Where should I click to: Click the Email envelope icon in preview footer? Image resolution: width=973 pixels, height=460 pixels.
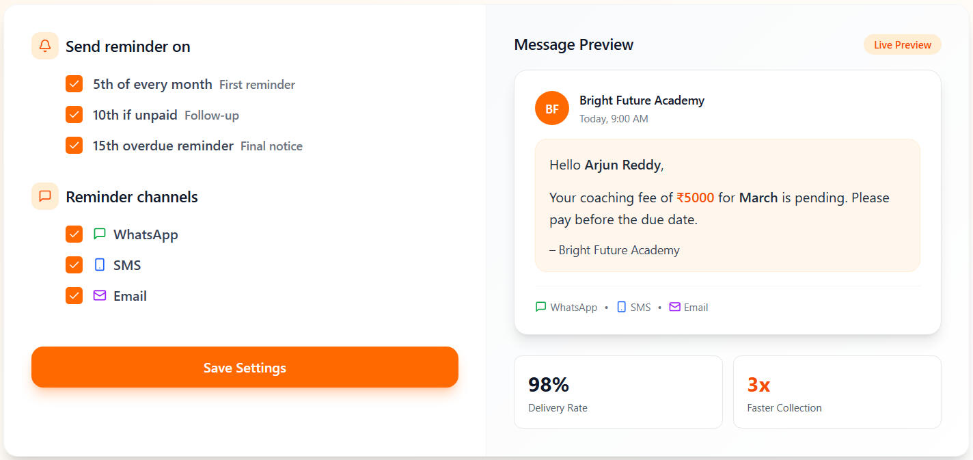674,307
